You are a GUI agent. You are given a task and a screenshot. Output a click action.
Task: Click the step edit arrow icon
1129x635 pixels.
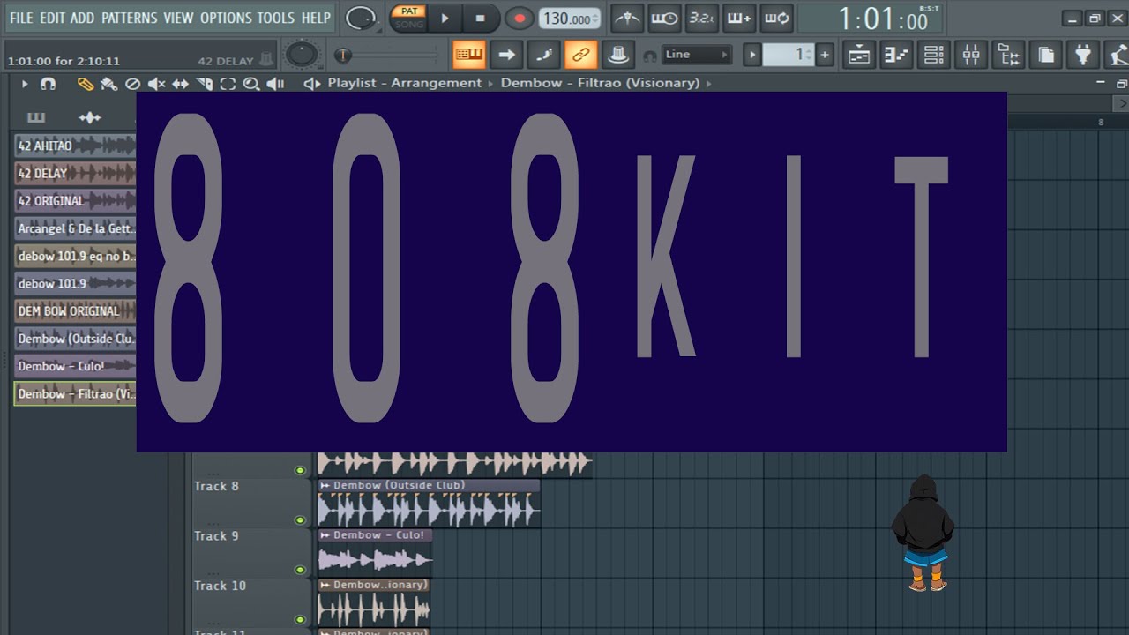click(506, 55)
